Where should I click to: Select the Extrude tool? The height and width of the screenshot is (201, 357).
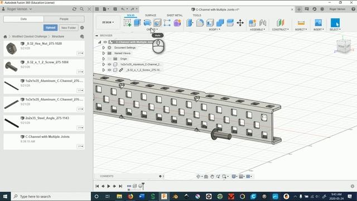(x=137, y=23)
